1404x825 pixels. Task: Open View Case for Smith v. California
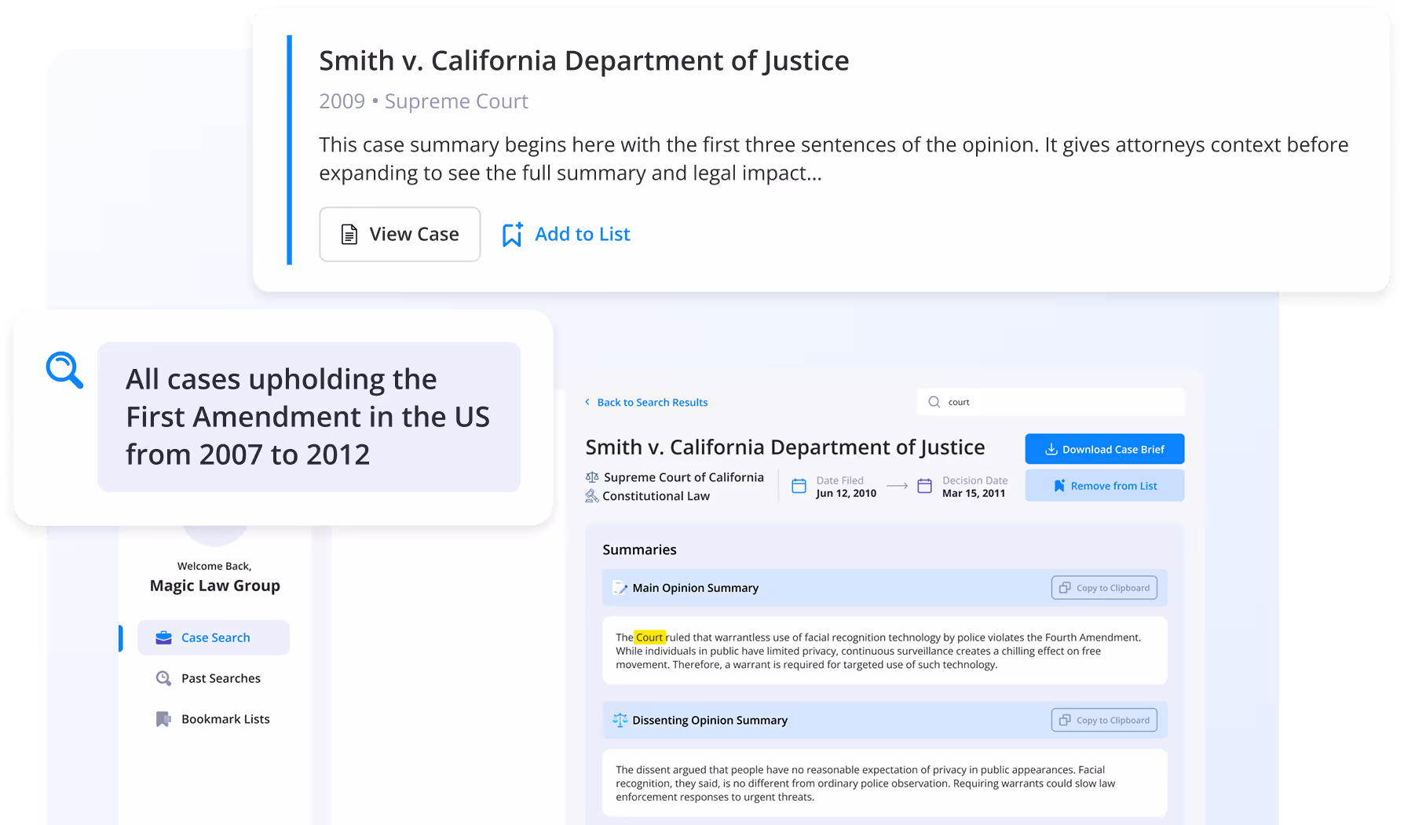click(400, 234)
